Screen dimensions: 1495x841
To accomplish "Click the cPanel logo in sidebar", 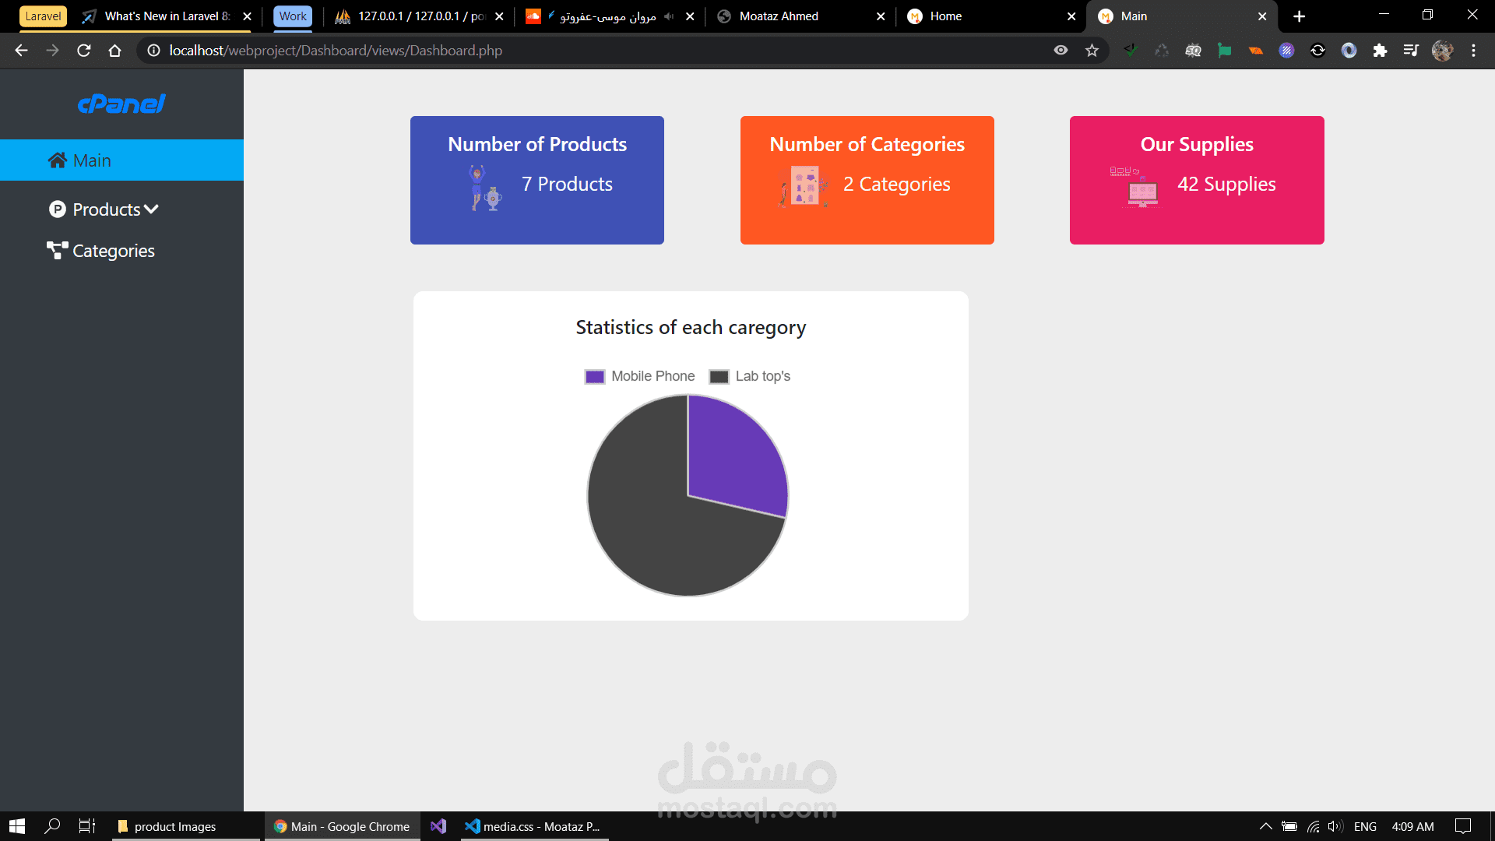I will pos(121,104).
